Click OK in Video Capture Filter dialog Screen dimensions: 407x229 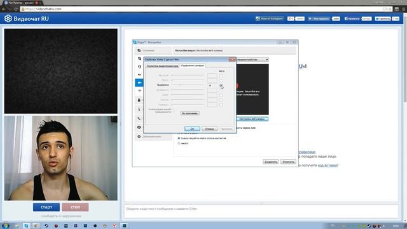click(192, 128)
